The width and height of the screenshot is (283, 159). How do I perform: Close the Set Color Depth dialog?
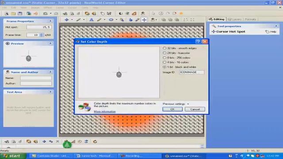[x=205, y=42]
